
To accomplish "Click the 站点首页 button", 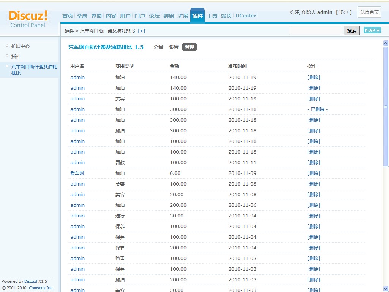I will click(369, 12).
